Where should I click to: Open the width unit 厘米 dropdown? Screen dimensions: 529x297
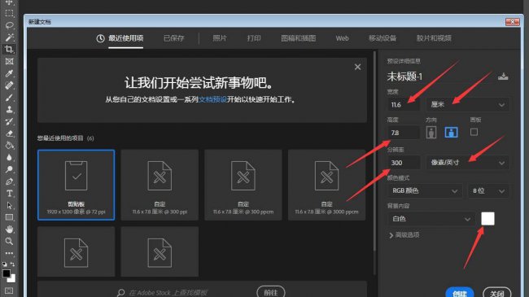coord(468,105)
